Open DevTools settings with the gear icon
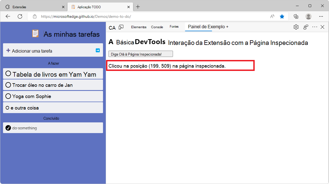329x184 pixels. click(x=296, y=27)
